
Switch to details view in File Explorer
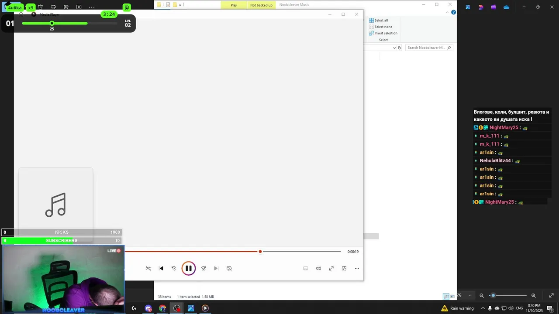click(446, 297)
